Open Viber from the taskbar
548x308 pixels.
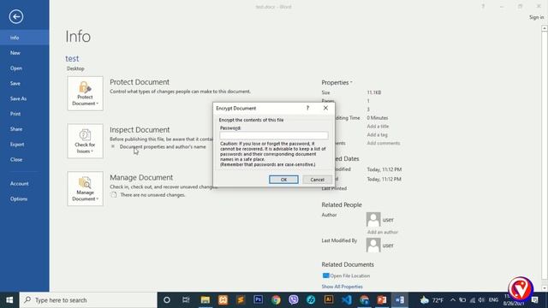294,300
